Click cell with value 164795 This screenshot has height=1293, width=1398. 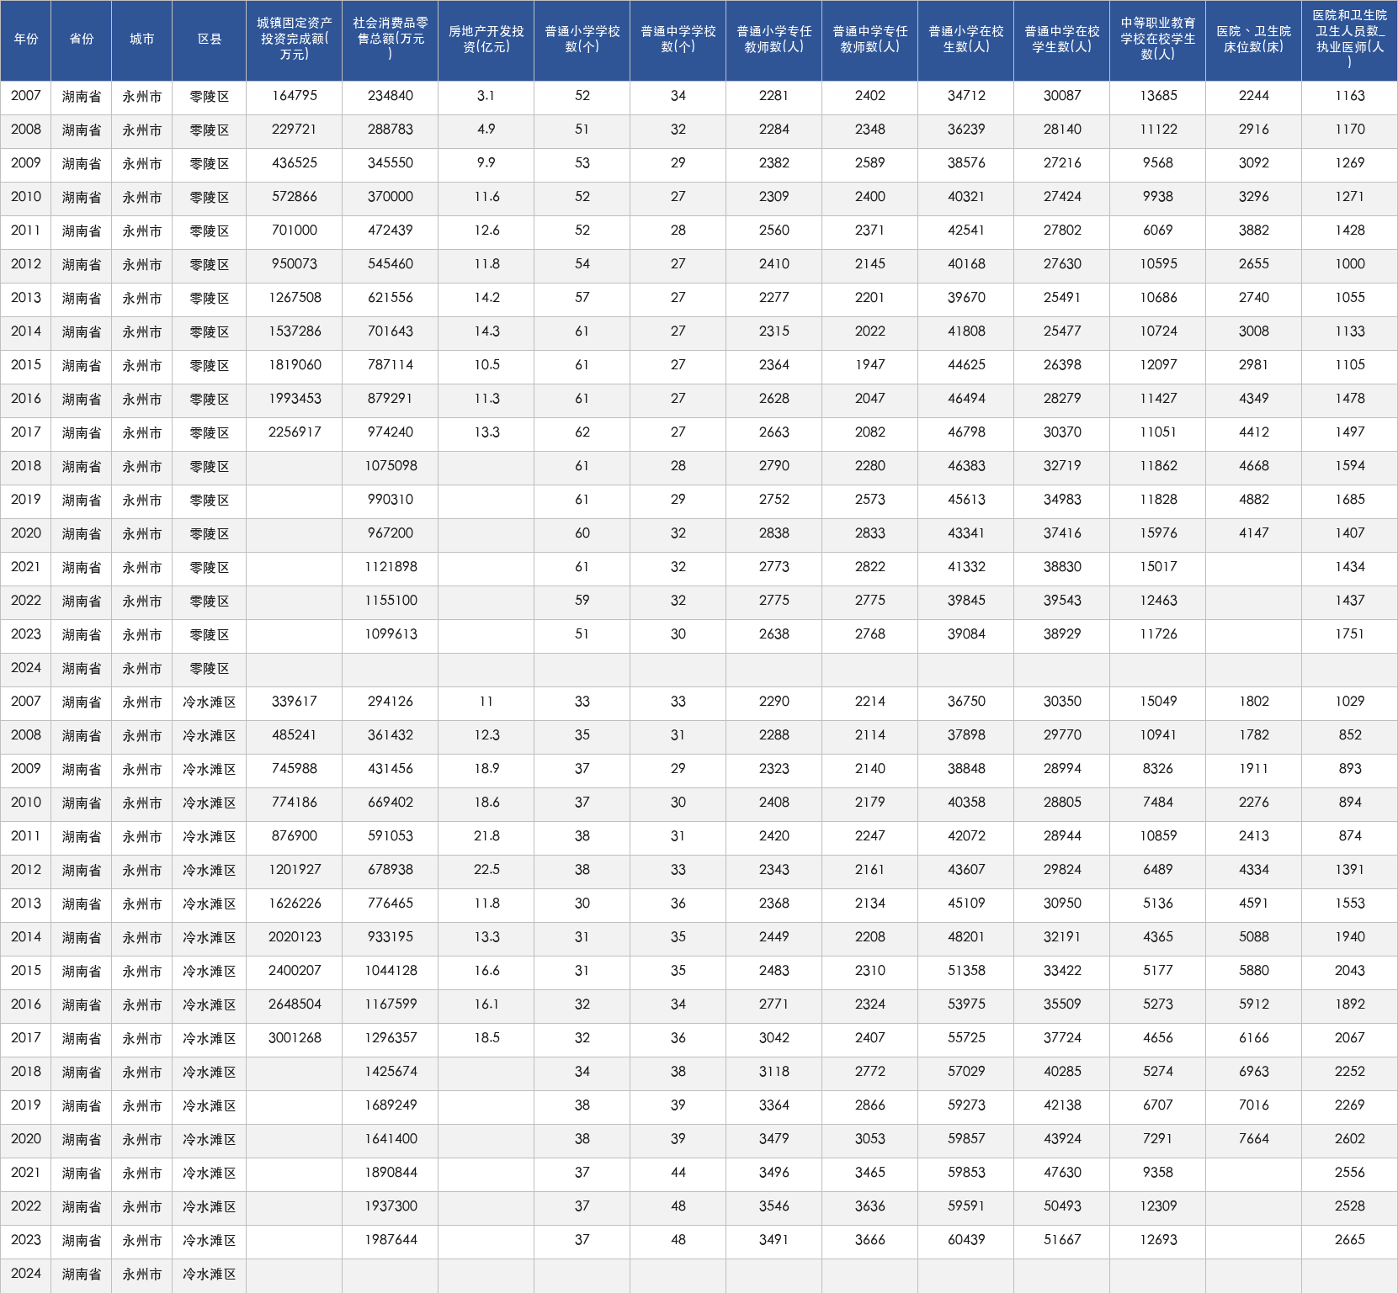point(295,97)
